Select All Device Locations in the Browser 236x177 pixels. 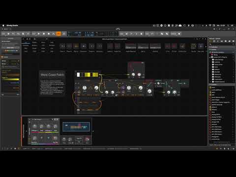[x=222, y=52]
